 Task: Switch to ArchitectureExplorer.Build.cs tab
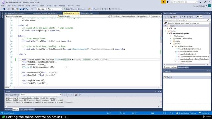(16, 13)
